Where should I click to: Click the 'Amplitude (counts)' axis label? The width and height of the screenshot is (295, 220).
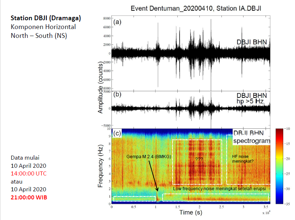pos(100,87)
